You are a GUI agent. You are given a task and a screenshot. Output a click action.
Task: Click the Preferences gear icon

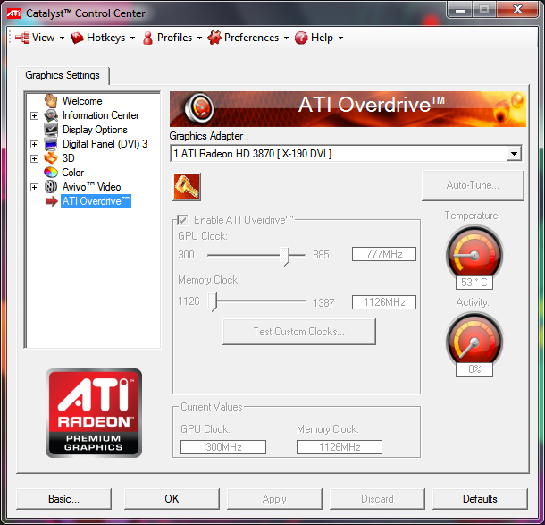point(214,38)
